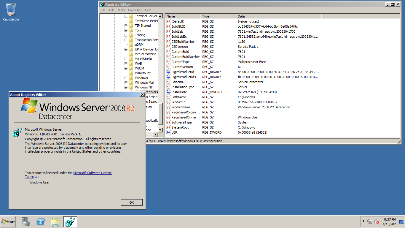Click the BuildLab value's string icon
Viewport: 405px width, 228px height.
pos(169,31)
